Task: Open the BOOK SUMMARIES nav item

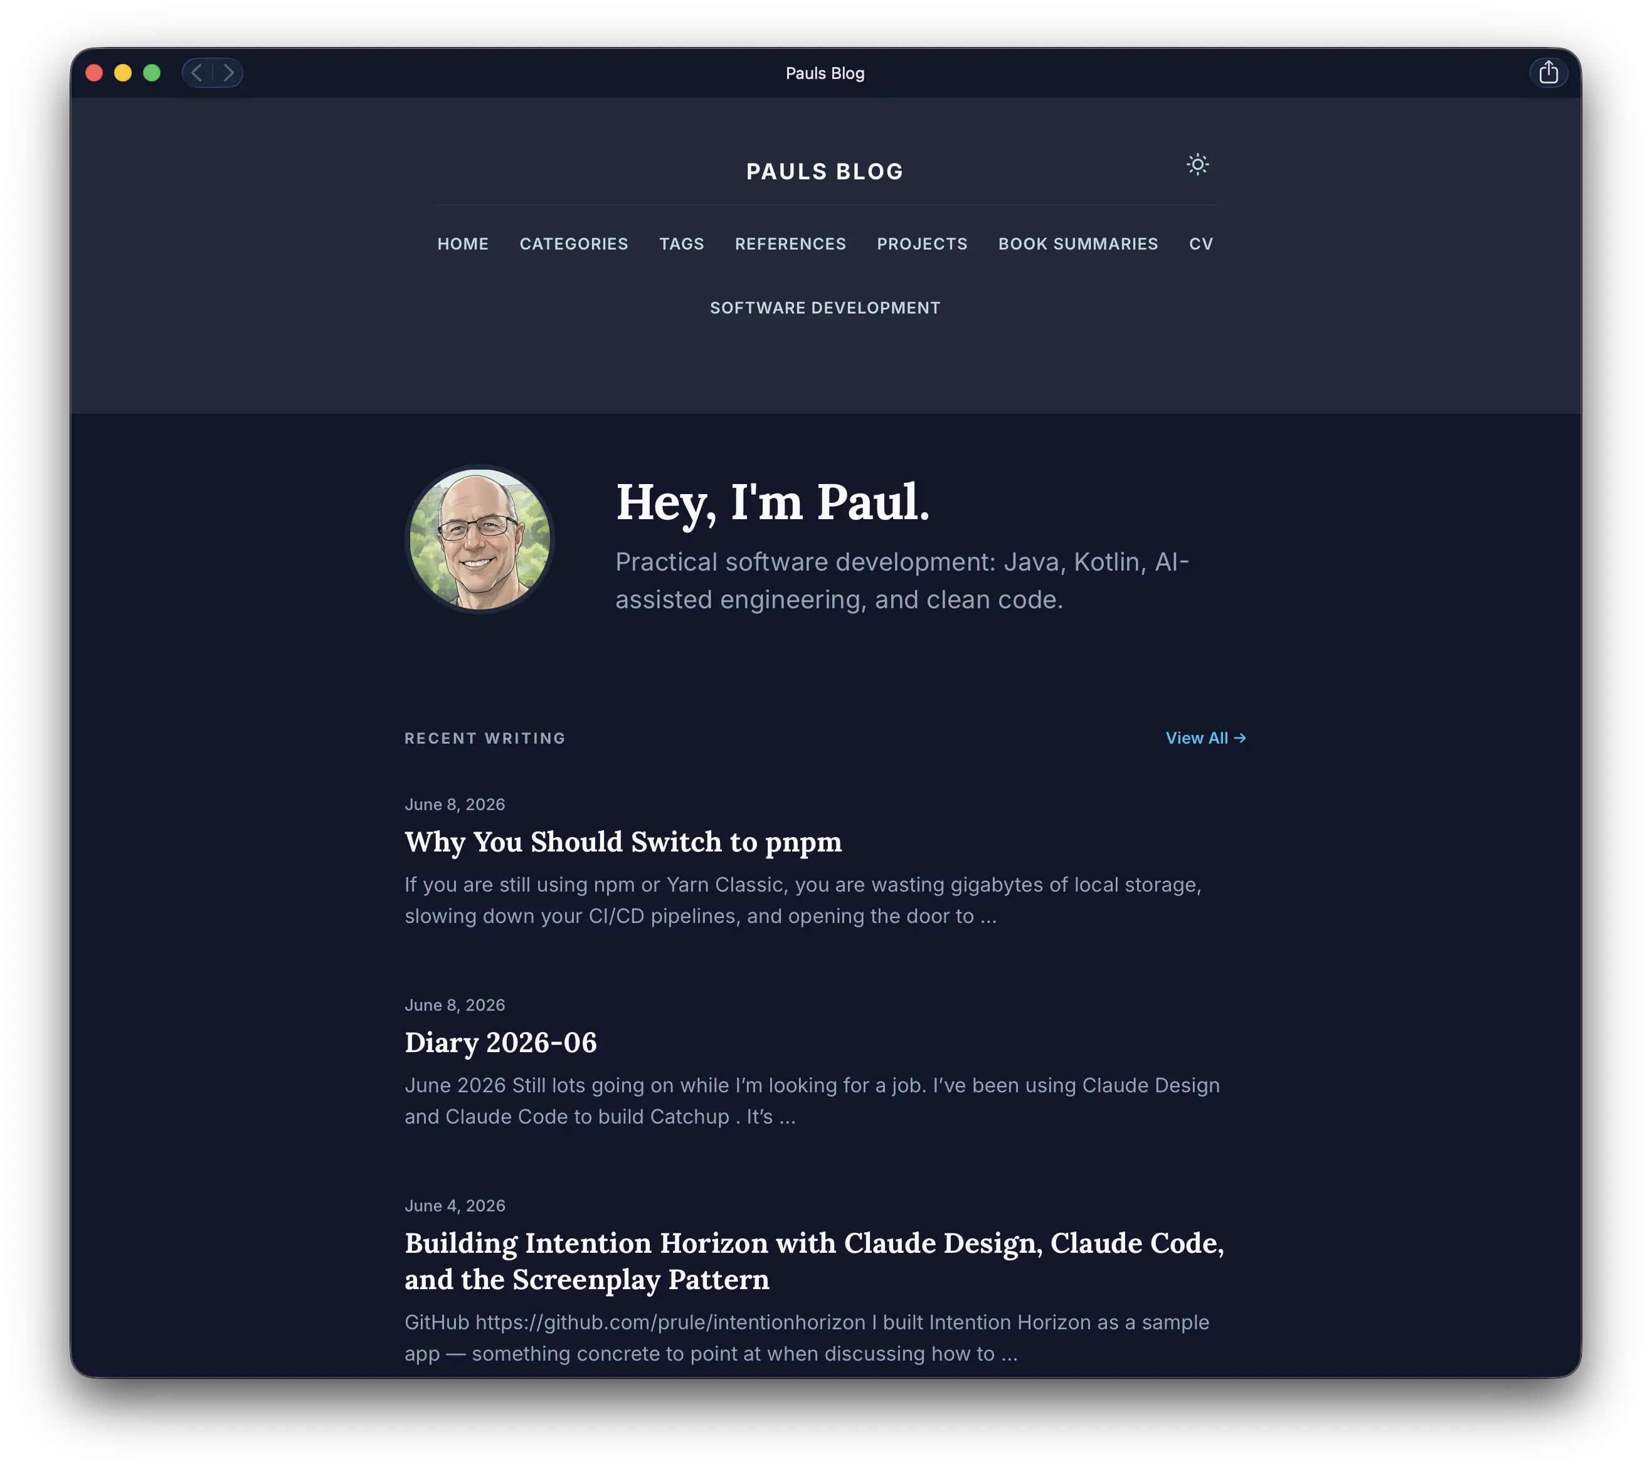Action: click(1078, 243)
